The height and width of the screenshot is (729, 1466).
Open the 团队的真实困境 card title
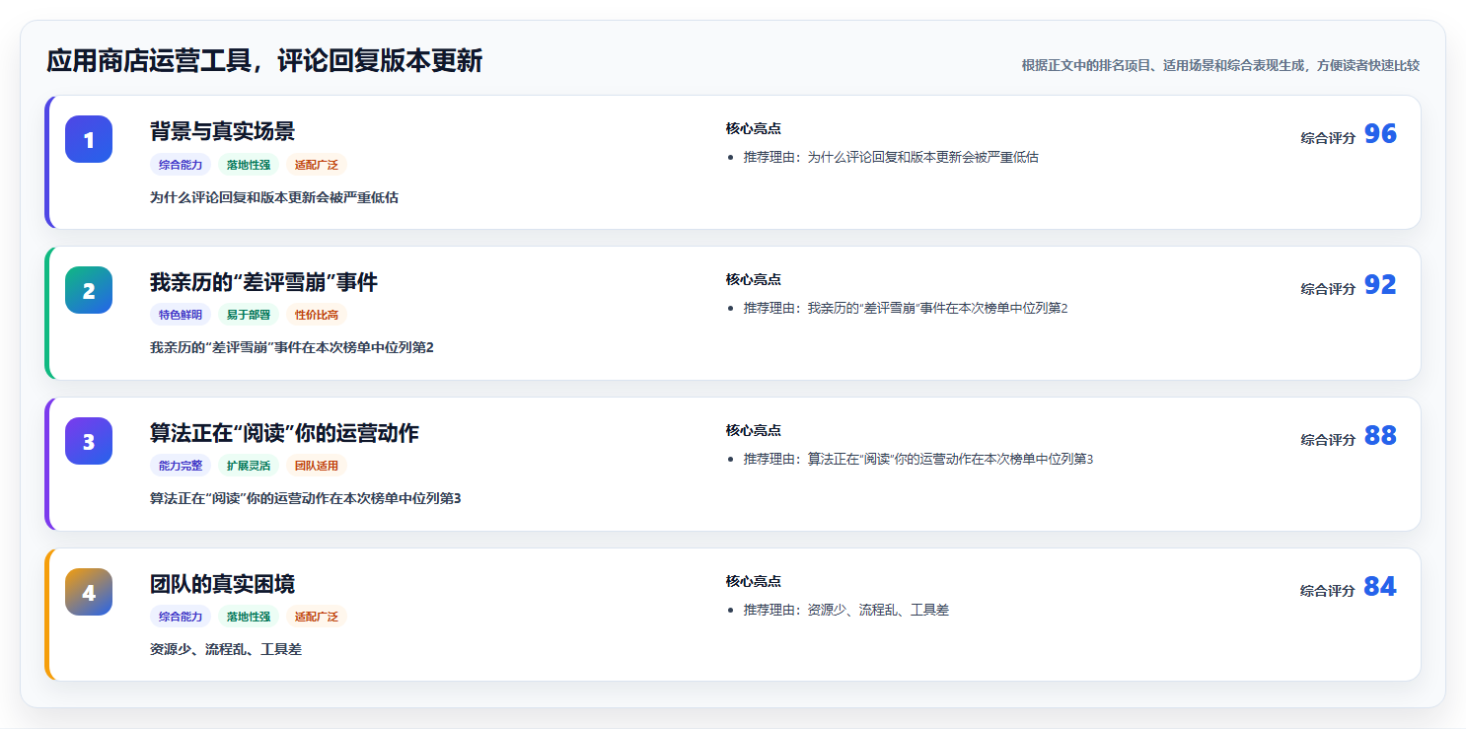click(x=222, y=584)
